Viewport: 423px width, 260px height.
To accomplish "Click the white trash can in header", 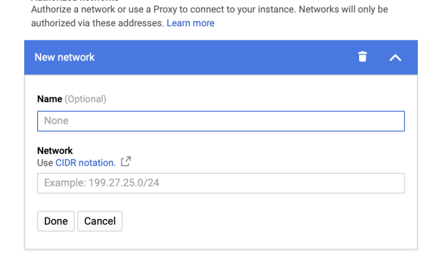I will coord(362,57).
